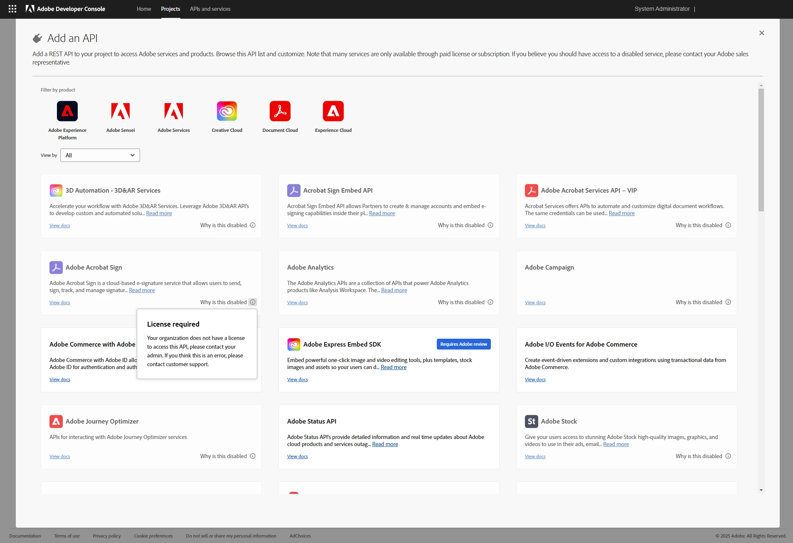Click the Adobe Developer Console logo
The height and width of the screenshot is (543, 793).
[x=65, y=9]
